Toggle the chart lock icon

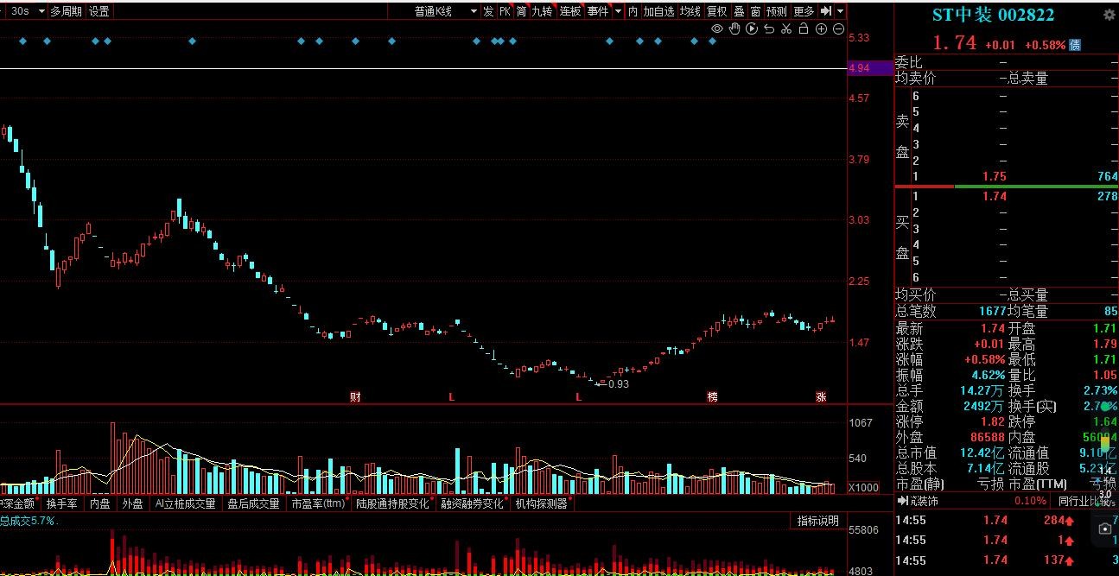point(804,29)
